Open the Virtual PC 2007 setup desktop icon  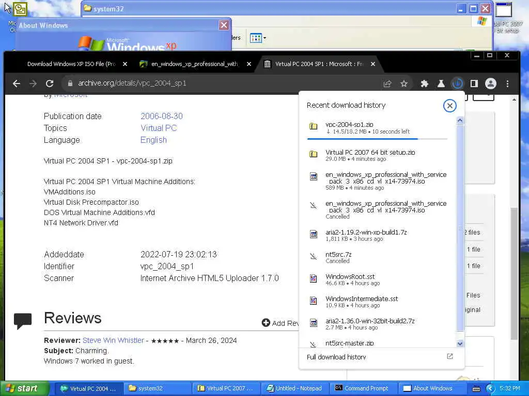point(504,9)
